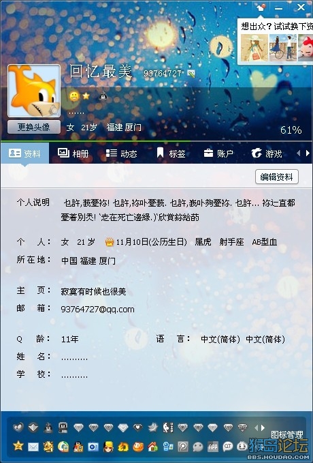313x463 pixels.
Task: Click the orange fish avatar picture
Action: coord(34,91)
